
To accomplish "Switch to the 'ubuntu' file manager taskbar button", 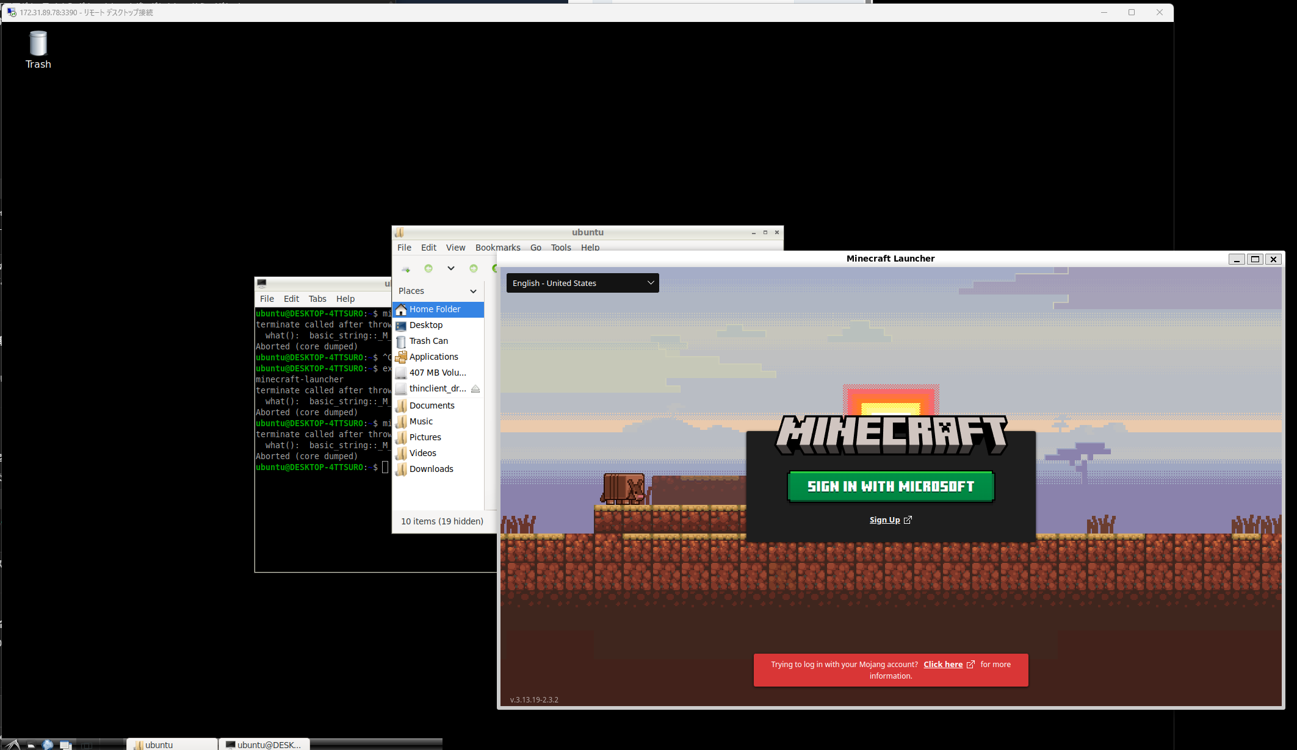I will [172, 745].
